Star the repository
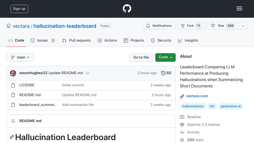Screen dimensions: 254x143 (223, 26)
